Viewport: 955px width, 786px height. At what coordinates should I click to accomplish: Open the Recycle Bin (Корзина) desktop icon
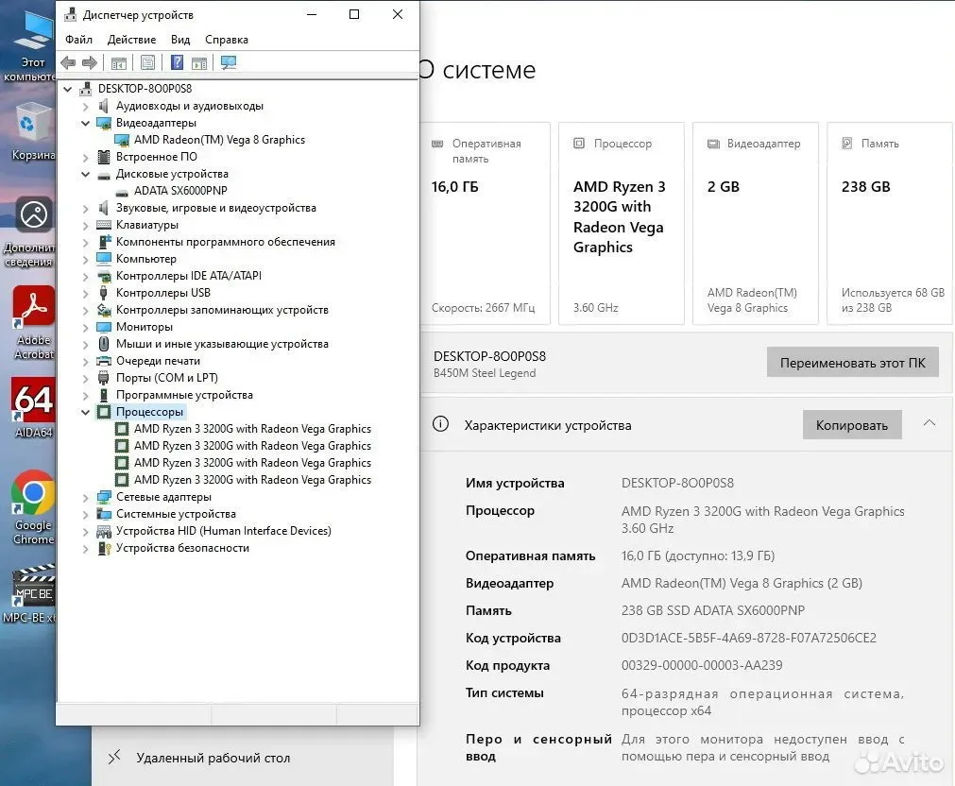tap(34, 131)
